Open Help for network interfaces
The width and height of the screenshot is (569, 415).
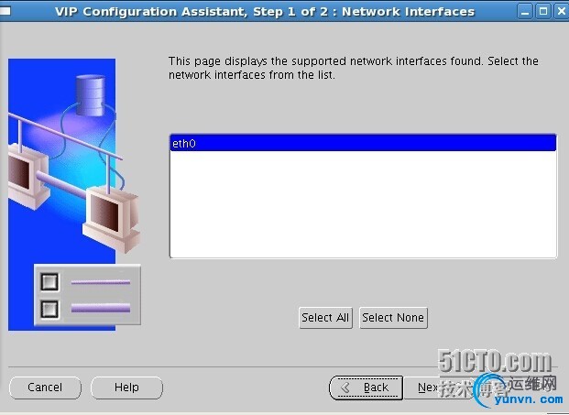pyautogui.click(x=126, y=388)
